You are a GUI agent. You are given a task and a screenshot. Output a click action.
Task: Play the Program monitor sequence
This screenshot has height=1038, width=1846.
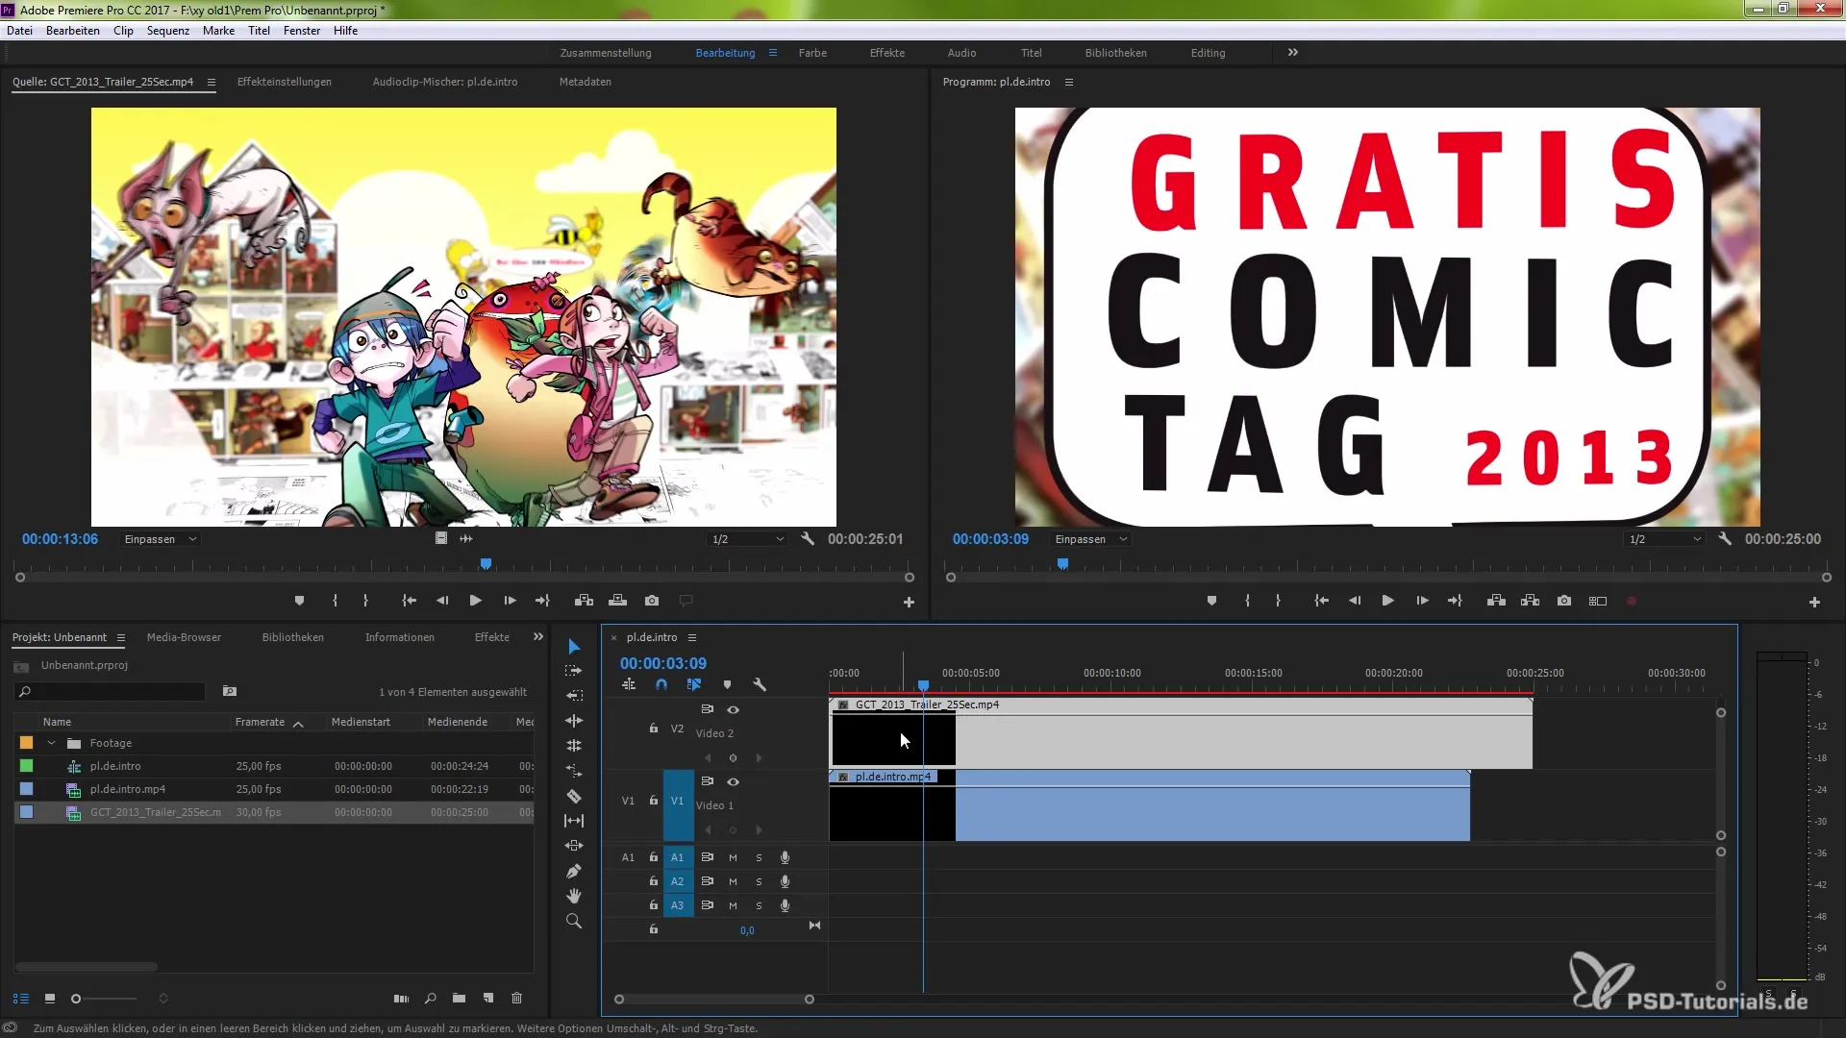(1387, 601)
